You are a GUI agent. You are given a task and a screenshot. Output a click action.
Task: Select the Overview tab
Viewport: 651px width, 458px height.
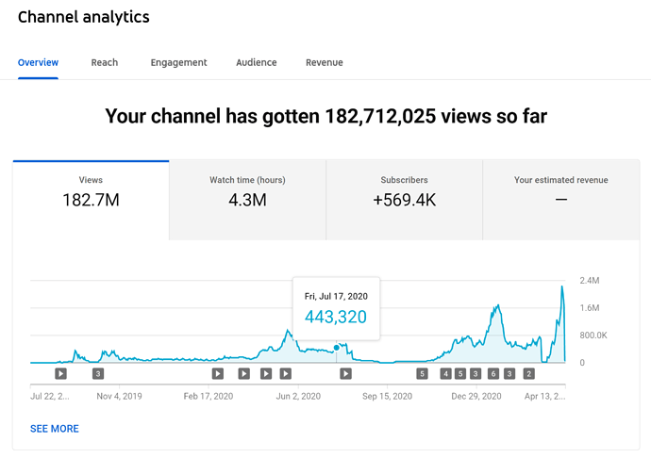pyautogui.click(x=38, y=63)
